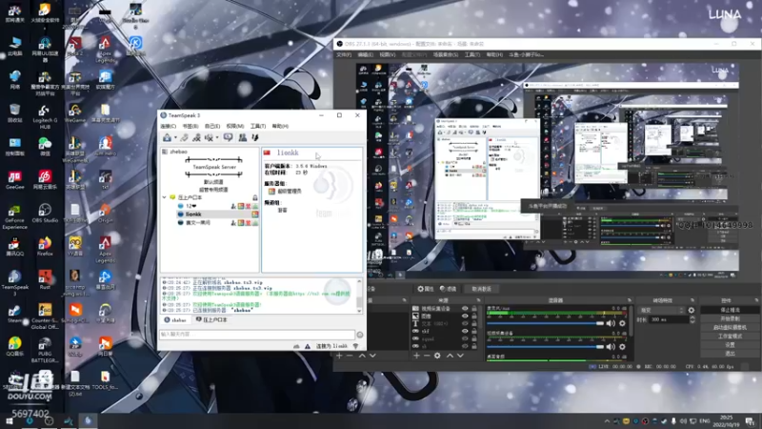Open transition properties gear in OBS
Image resolution: width=762 pixels, height=429 pixels.
692,310
